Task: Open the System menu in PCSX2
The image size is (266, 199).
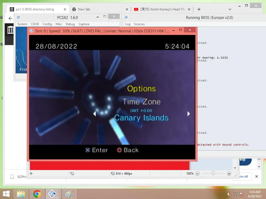Action: pyautogui.click(x=22, y=24)
